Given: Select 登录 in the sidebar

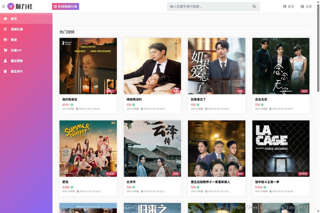Looking at the screenshot, I should [26, 40].
